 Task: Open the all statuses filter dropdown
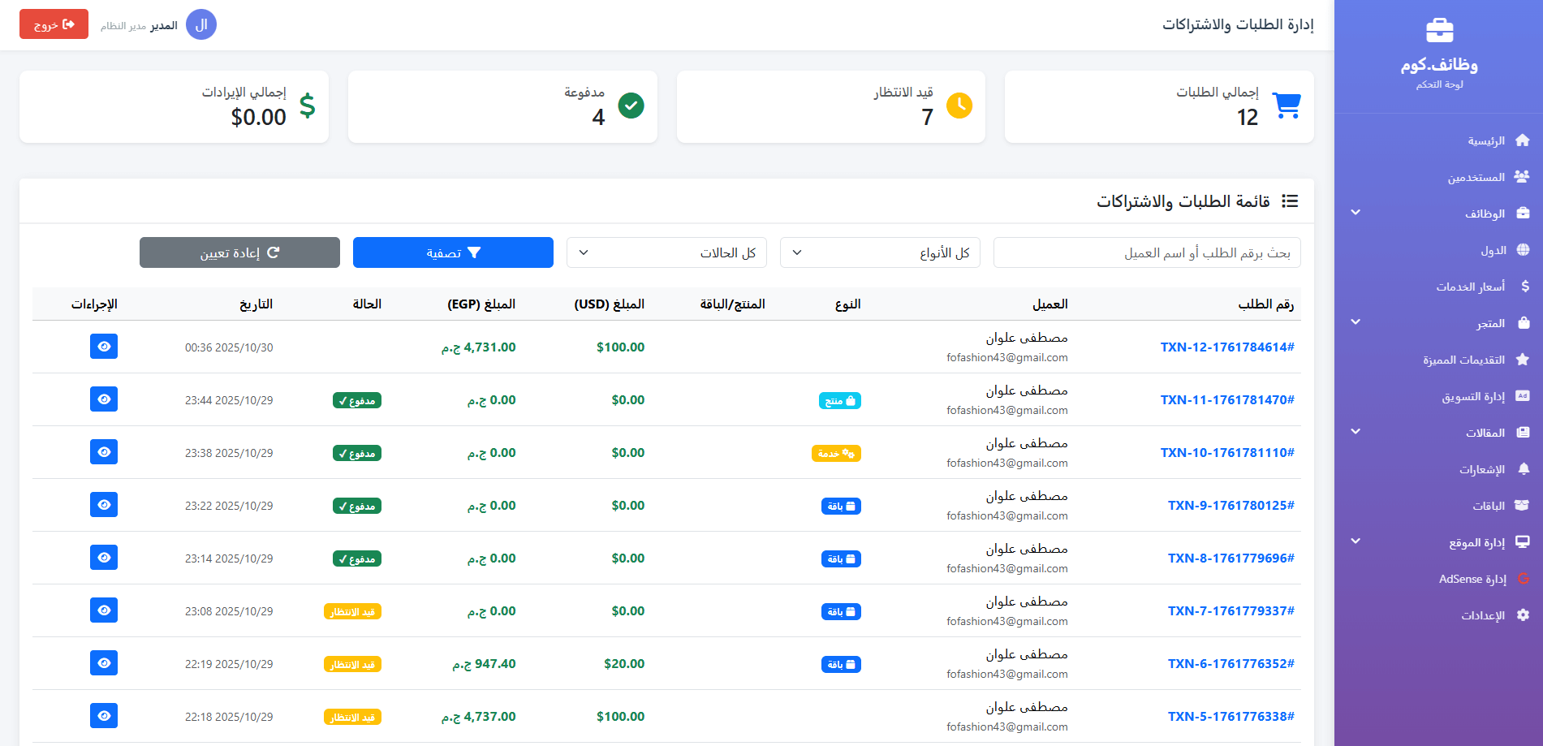coord(666,252)
